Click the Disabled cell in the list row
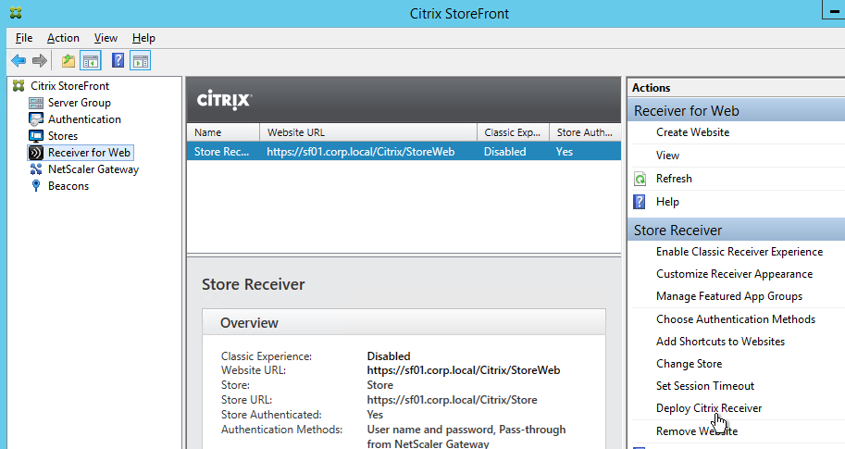The width and height of the screenshot is (845, 449). 504,152
